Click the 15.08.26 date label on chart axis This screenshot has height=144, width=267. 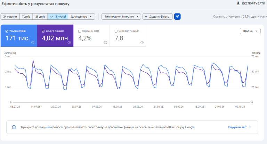[x=117, y=107]
